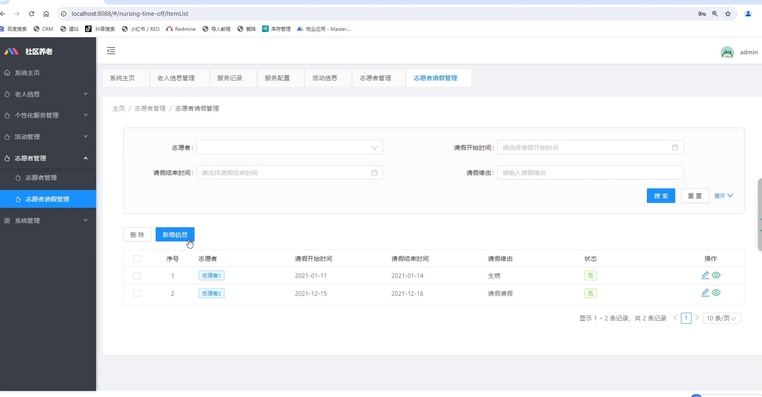The width and height of the screenshot is (762, 397).
Task: Select 志愿者请假管理 sidebar item
Action: coord(48,199)
